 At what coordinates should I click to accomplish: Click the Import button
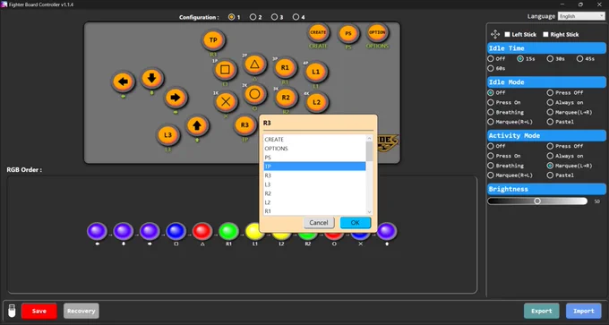[584, 311]
